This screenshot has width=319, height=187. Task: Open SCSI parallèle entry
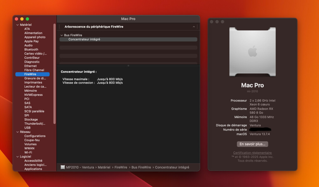[x=34, y=111]
